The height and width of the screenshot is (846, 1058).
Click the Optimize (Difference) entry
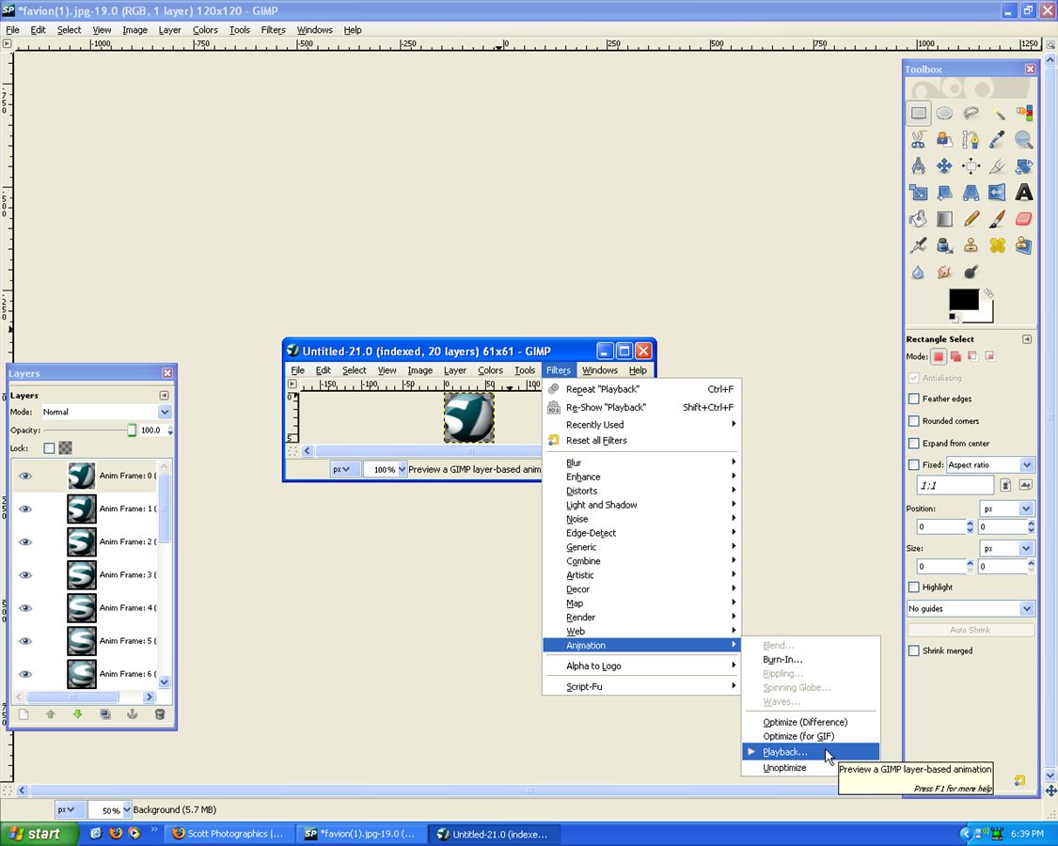811,722
